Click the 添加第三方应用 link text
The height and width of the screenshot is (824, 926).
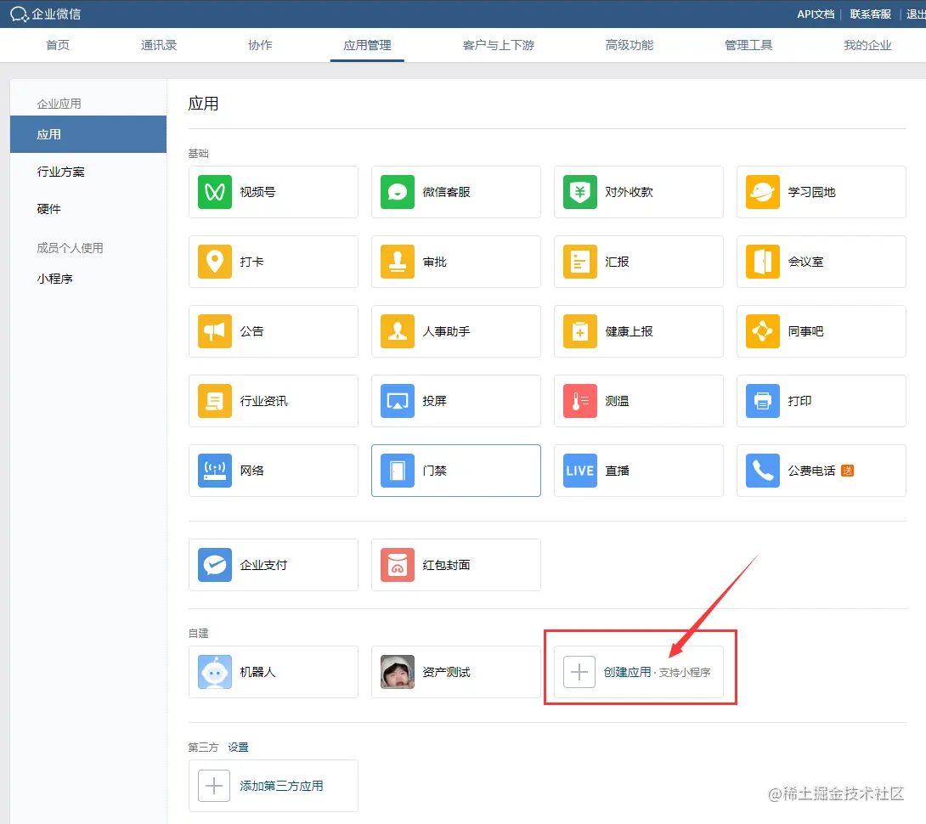[281, 786]
